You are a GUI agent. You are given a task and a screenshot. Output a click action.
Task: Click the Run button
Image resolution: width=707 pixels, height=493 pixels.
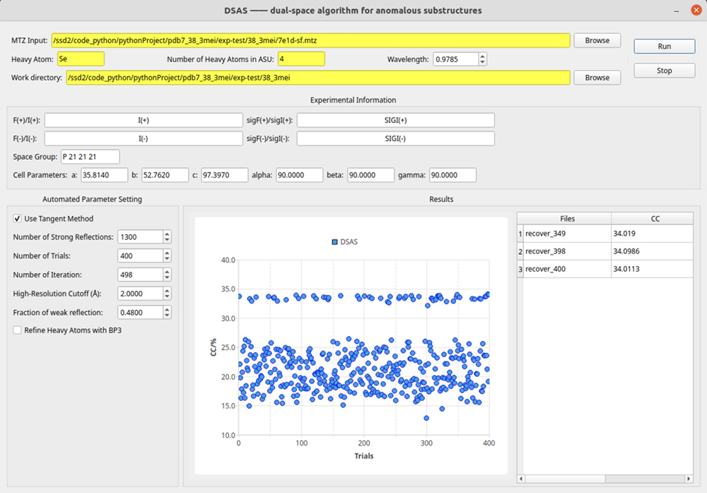click(x=664, y=46)
